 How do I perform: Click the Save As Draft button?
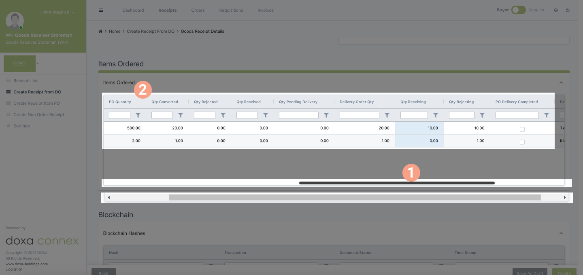click(x=530, y=272)
